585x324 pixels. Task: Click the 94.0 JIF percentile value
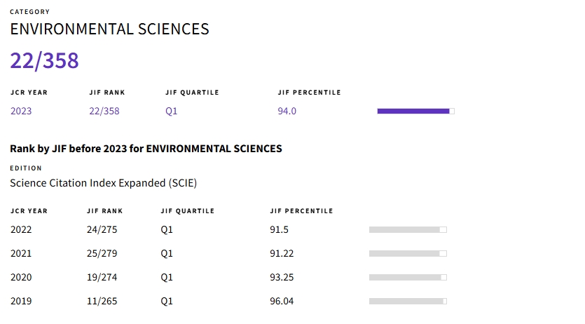click(287, 112)
